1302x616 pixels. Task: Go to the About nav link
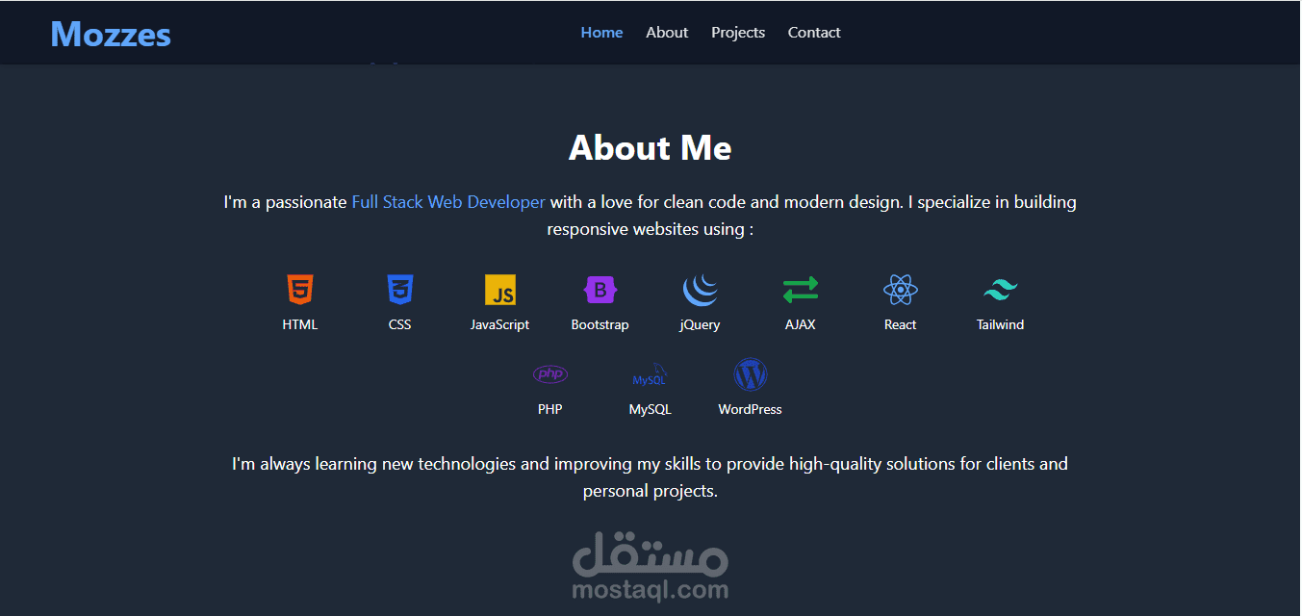click(x=667, y=33)
